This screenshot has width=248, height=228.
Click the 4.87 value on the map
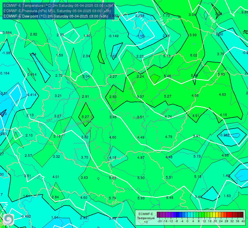pyautogui.click(x=141, y=158)
